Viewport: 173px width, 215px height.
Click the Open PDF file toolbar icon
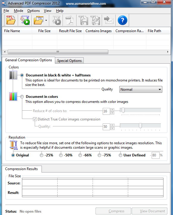point(11,20)
